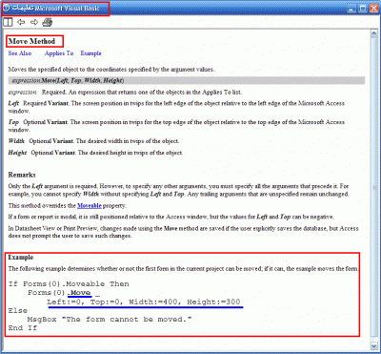Click the bold Example heading

pos(21,258)
